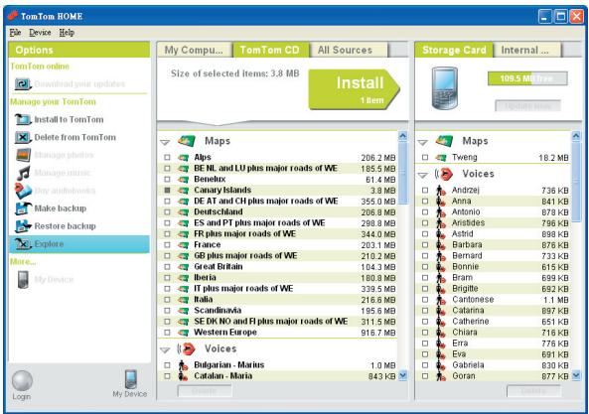Click the TomTom CD list scrollbar thumb
This screenshot has height=414, width=589.
[402, 173]
